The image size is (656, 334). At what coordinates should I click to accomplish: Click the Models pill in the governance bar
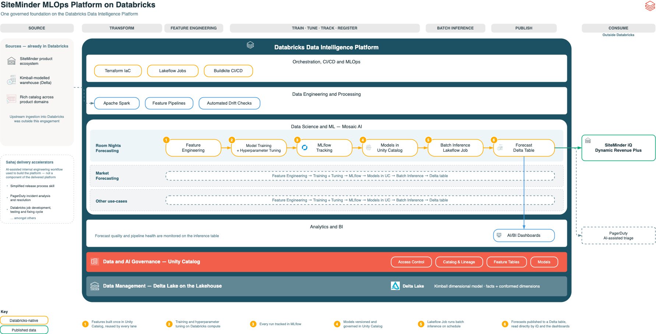pyautogui.click(x=544, y=262)
